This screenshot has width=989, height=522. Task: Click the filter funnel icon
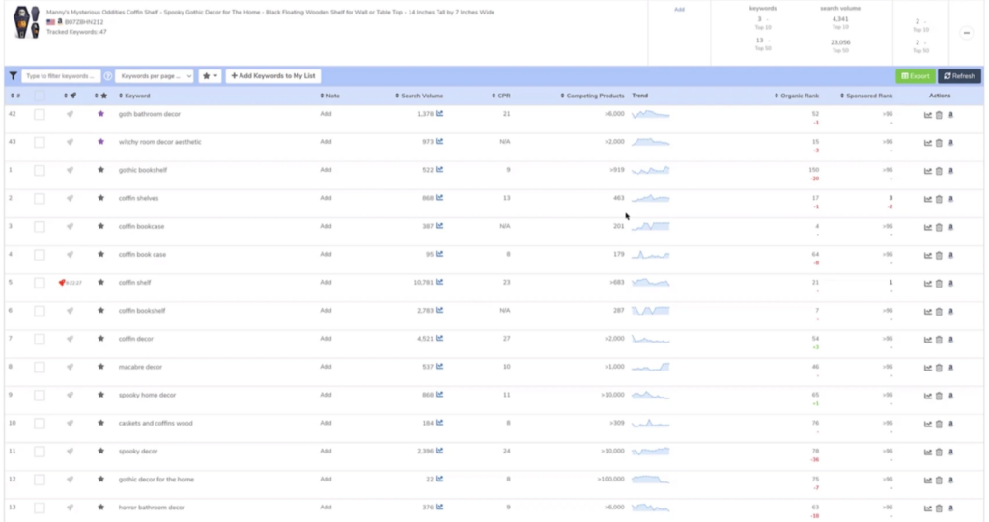click(x=13, y=75)
